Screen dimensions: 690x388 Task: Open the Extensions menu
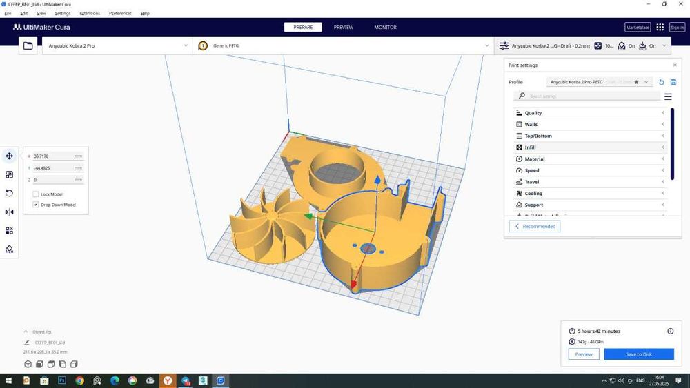pos(90,14)
